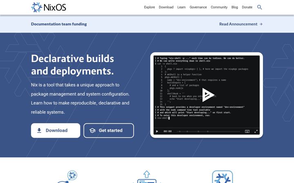Seek within the video progress bar
Image resolution: width=294 pixels, height=183 pixels.
click(208, 131)
